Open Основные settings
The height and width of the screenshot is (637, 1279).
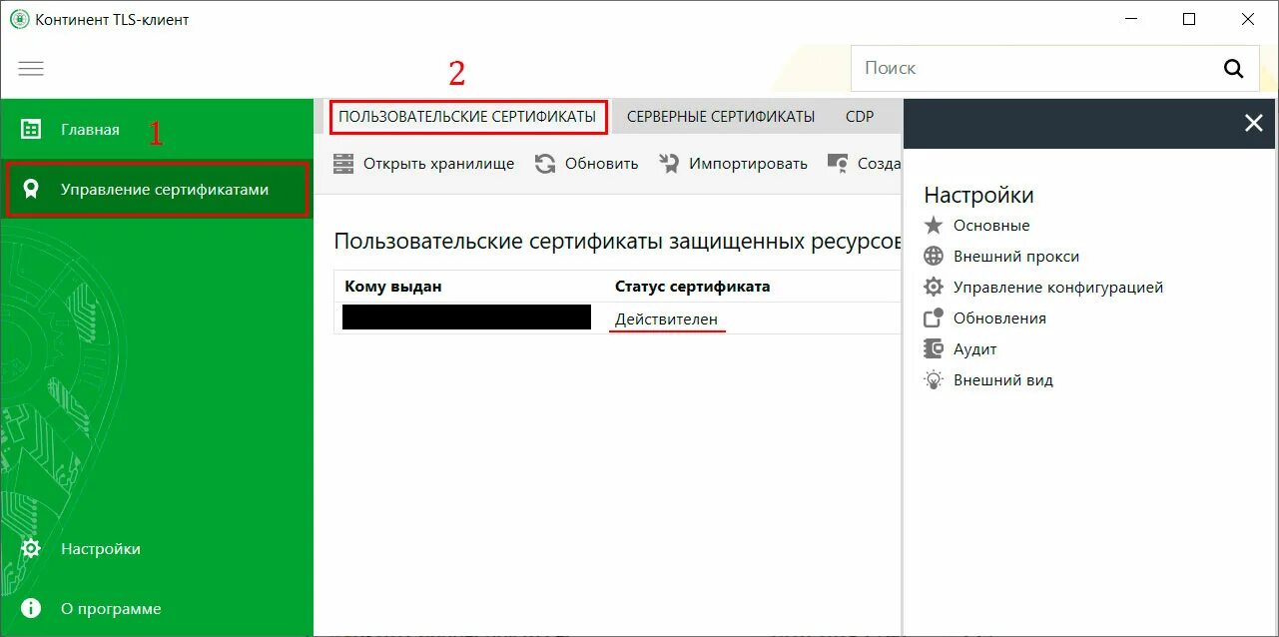(x=991, y=226)
